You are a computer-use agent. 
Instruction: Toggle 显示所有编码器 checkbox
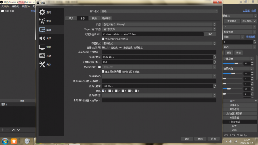[x=103, y=71]
